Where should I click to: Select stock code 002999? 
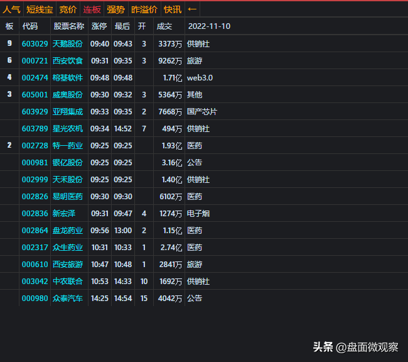35,180
